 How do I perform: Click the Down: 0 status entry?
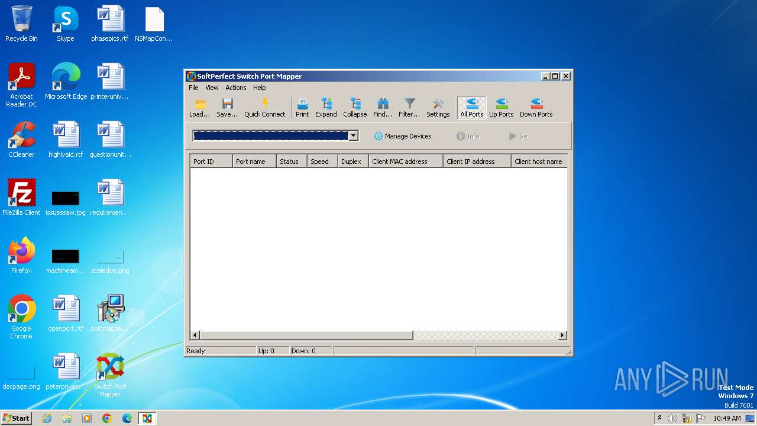[x=303, y=351]
